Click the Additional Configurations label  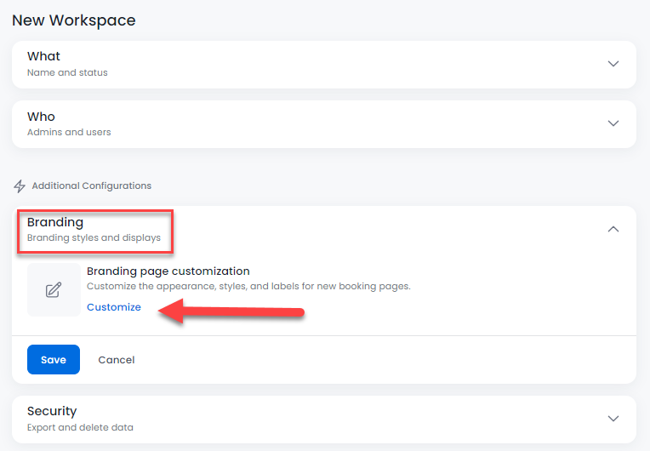pyautogui.click(x=92, y=186)
